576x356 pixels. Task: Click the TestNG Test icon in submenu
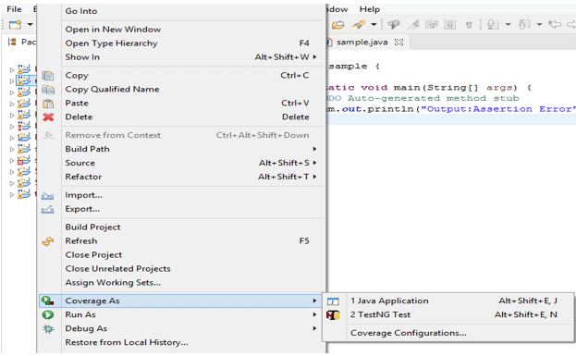(333, 315)
